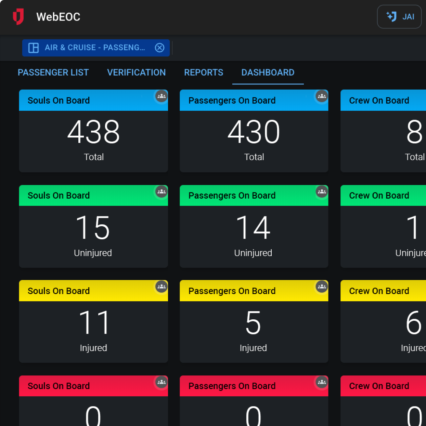Click the 14 Uninjured passengers count
The height and width of the screenshot is (426, 426).
(x=253, y=228)
